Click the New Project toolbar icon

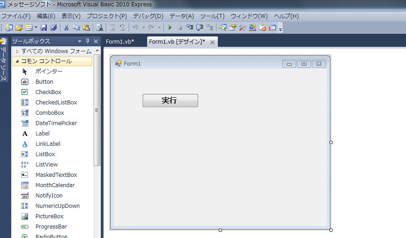[x=9, y=27]
